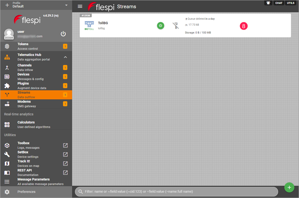This screenshot has height=198, width=299.
Task: Focus the stream filter search field
Action: (x=176, y=191)
